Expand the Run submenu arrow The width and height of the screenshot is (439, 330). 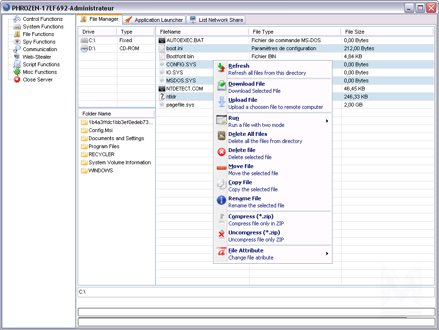[x=327, y=121]
